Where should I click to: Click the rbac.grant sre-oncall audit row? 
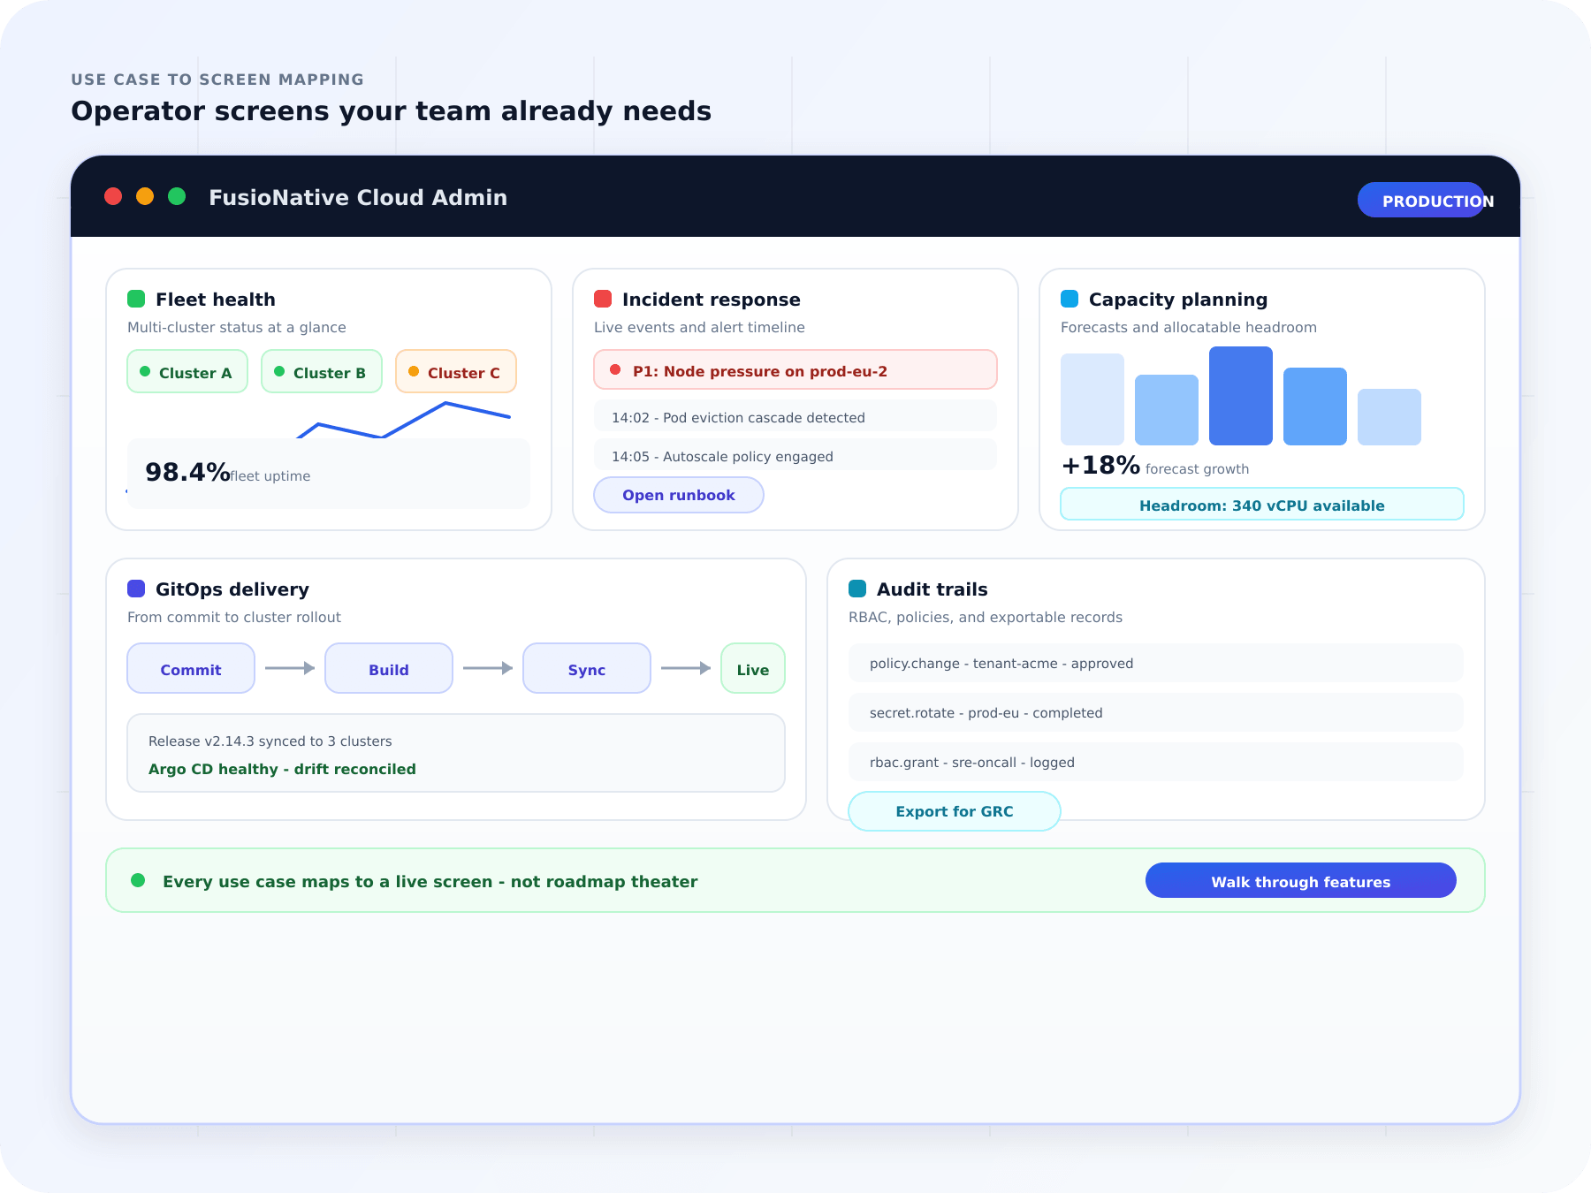tap(1156, 762)
